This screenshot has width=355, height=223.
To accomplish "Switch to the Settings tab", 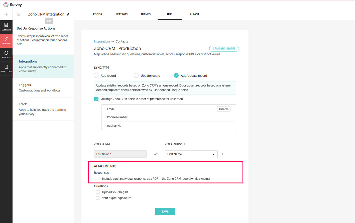I will (x=122, y=14).
